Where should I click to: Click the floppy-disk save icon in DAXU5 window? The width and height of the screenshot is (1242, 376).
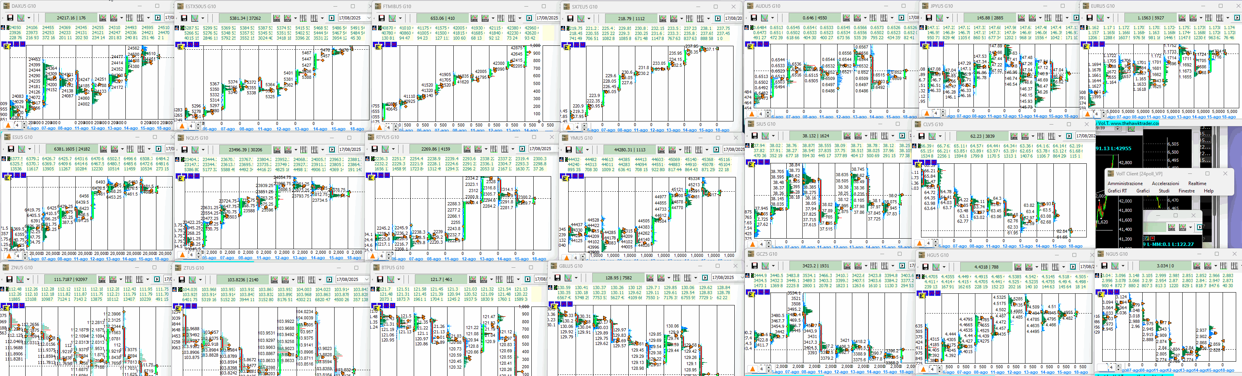[10, 18]
